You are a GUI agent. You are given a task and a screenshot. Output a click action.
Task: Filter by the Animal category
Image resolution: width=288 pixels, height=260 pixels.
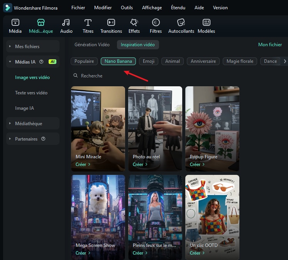(x=173, y=61)
